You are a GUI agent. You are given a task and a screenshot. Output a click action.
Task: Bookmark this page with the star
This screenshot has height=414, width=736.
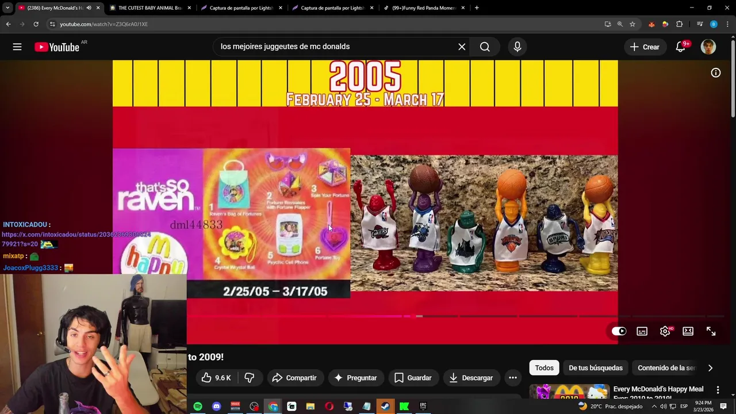[x=632, y=24]
